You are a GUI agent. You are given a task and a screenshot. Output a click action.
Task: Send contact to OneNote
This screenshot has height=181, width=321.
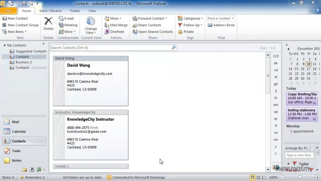(x=114, y=32)
